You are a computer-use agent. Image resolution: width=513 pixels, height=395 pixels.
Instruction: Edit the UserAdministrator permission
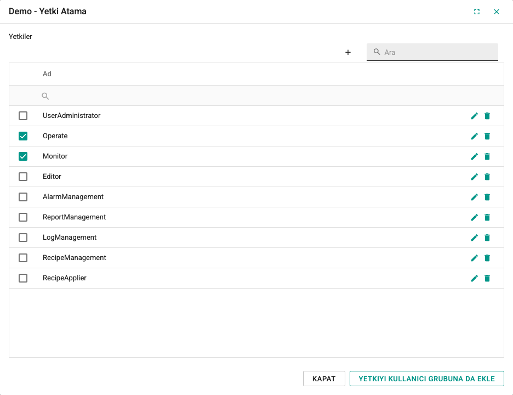[475, 116]
